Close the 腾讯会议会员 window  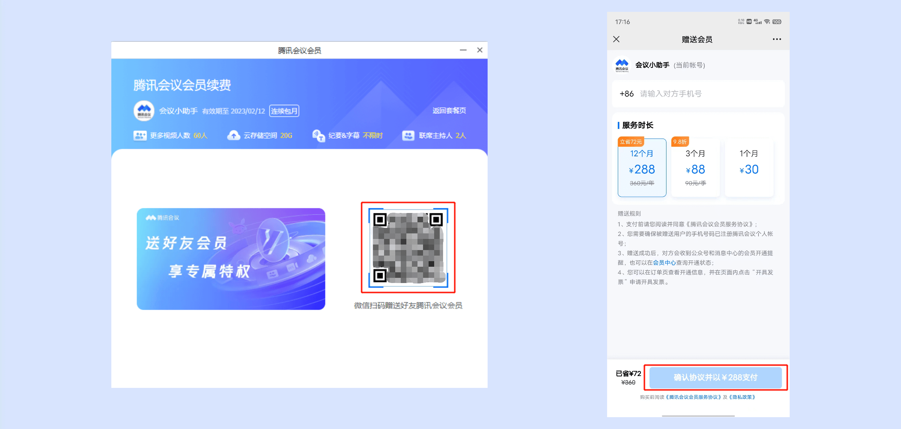point(479,50)
